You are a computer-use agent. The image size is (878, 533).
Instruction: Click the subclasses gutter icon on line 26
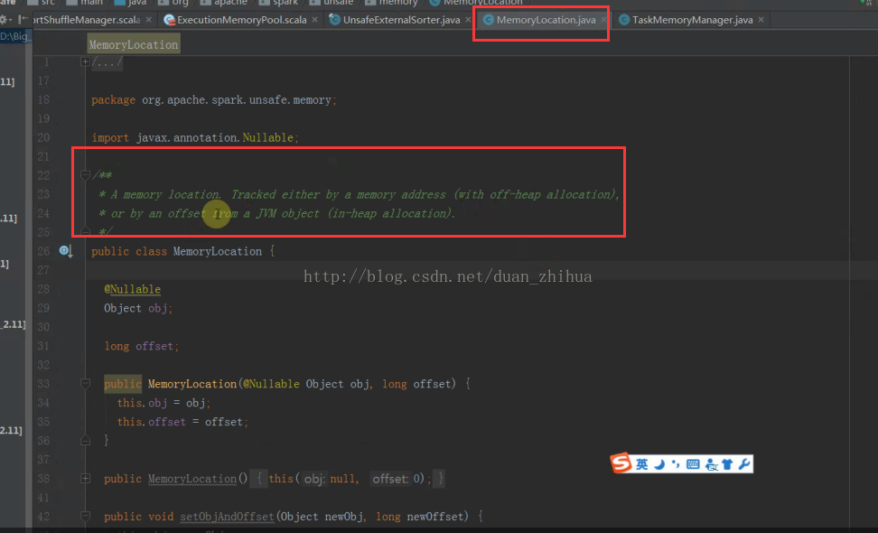pos(66,251)
